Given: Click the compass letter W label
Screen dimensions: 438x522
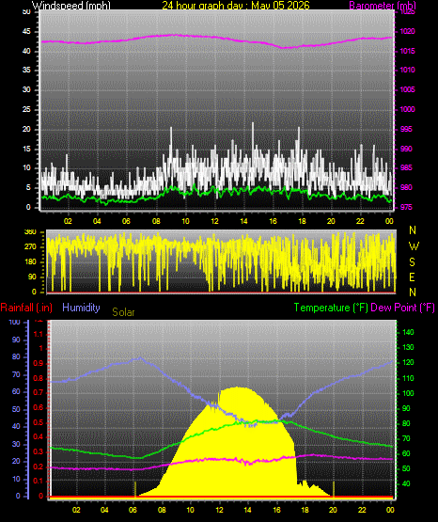Looking at the screenshot, I should 414,246.
